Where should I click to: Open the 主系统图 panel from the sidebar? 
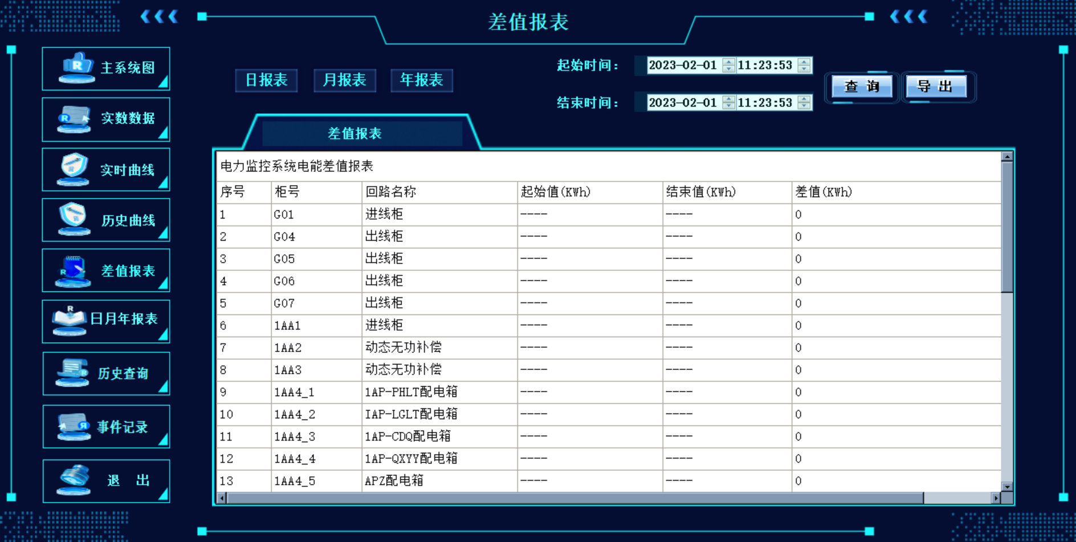pos(105,68)
